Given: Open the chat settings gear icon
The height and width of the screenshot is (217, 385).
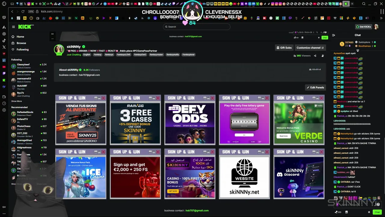Looking at the screenshot, I should pyautogui.click(x=369, y=212).
